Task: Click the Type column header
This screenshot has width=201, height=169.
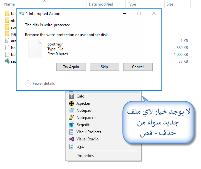Action: (x=132, y=4)
